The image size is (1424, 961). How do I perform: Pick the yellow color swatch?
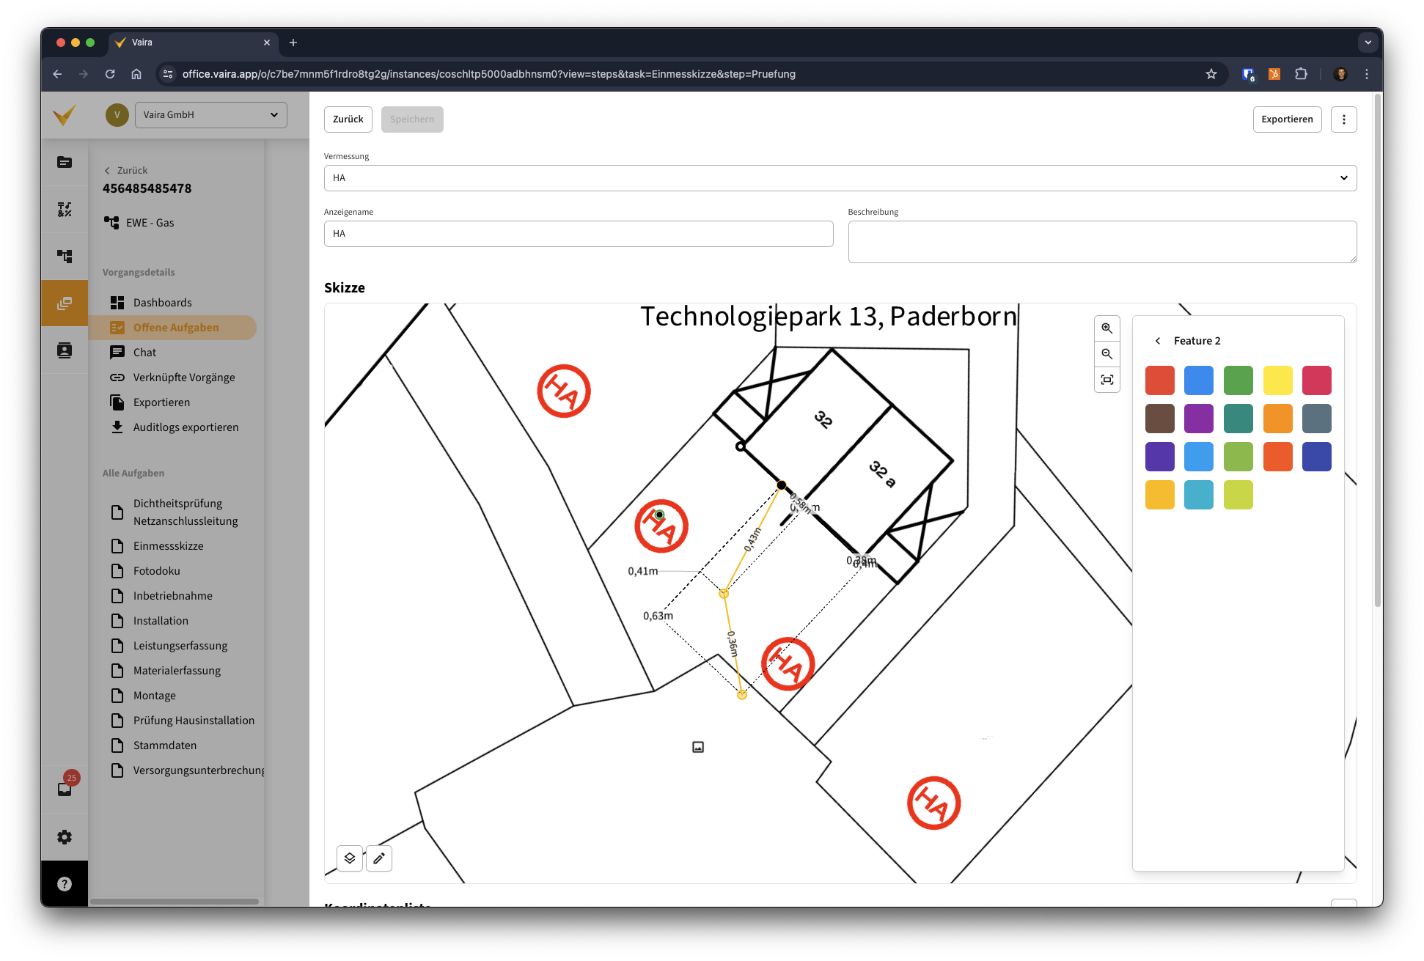point(1277,380)
